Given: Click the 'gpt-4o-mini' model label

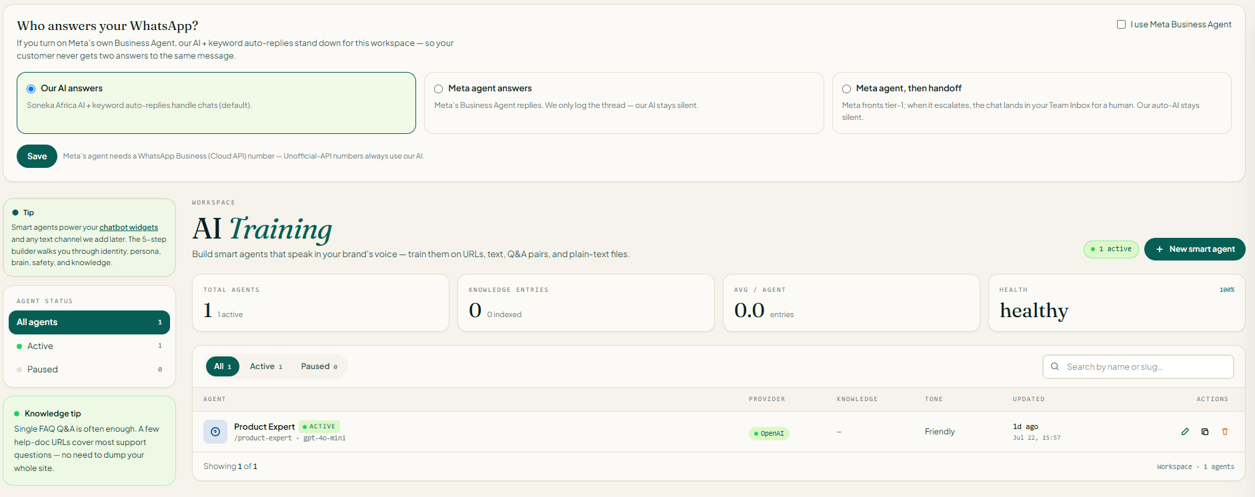Looking at the screenshot, I should pyautogui.click(x=324, y=438).
